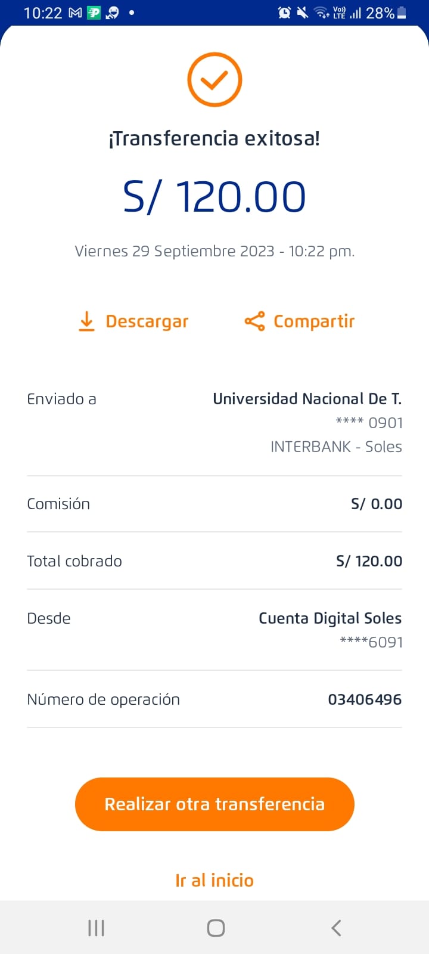Viewport: 429px width, 954px height.
Task: Open Android recent apps button
Action: pos(96,928)
